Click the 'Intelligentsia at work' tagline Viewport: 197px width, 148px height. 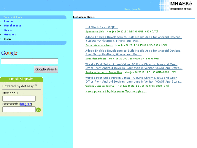[181, 9]
